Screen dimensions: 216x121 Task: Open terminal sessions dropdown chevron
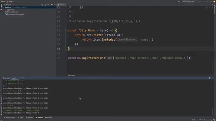(x=23, y=78)
